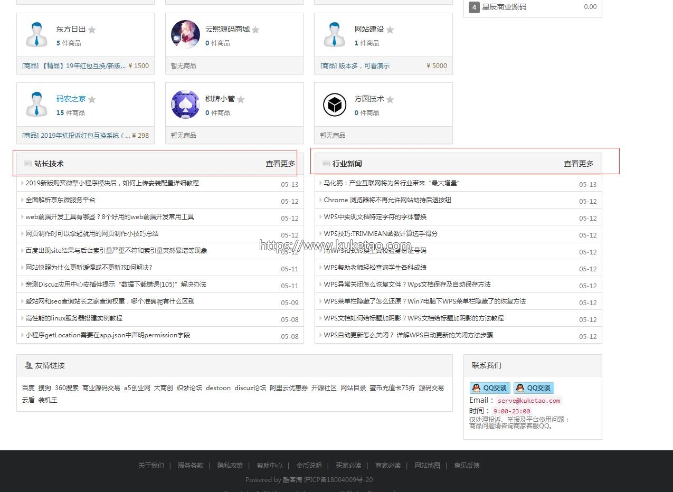Click the 东方日出 shop avatar icon
673x492 pixels.
pyautogui.click(x=36, y=35)
